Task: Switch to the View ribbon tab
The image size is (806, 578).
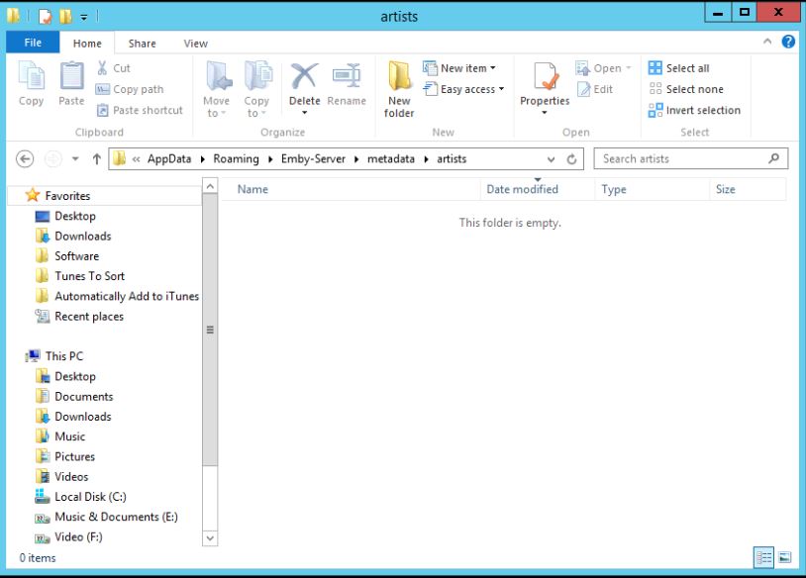Action: [195, 43]
